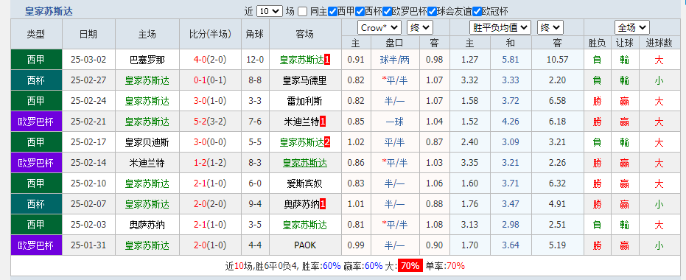This screenshot has width=686, height=280.
Task: Uncheck the 球会友谊 checkbox
Action: point(433,12)
